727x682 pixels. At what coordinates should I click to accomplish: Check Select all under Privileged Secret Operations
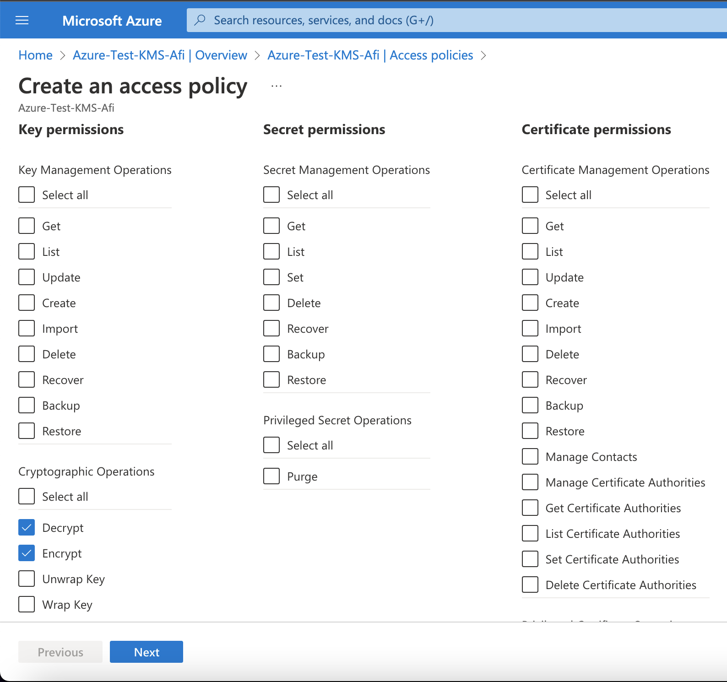click(271, 445)
